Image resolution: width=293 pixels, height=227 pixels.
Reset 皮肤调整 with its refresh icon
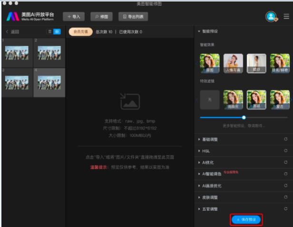[285, 197]
